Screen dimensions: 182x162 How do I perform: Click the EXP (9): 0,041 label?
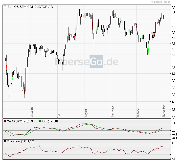pos(51,121)
